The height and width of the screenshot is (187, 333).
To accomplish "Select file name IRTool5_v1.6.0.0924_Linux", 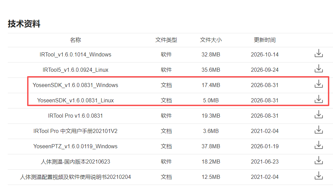I will click(x=75, y=70).
